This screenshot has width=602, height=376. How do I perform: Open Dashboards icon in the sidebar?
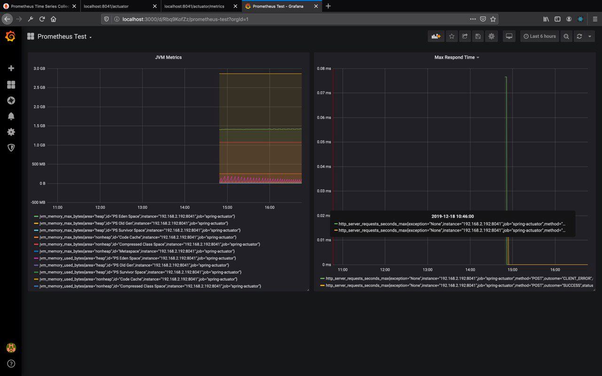point(11,85)
